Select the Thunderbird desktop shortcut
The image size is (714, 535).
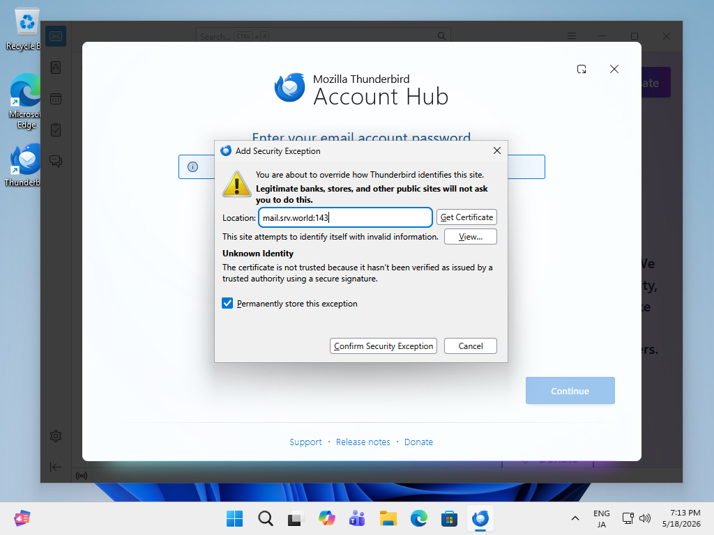pos(25,164)
